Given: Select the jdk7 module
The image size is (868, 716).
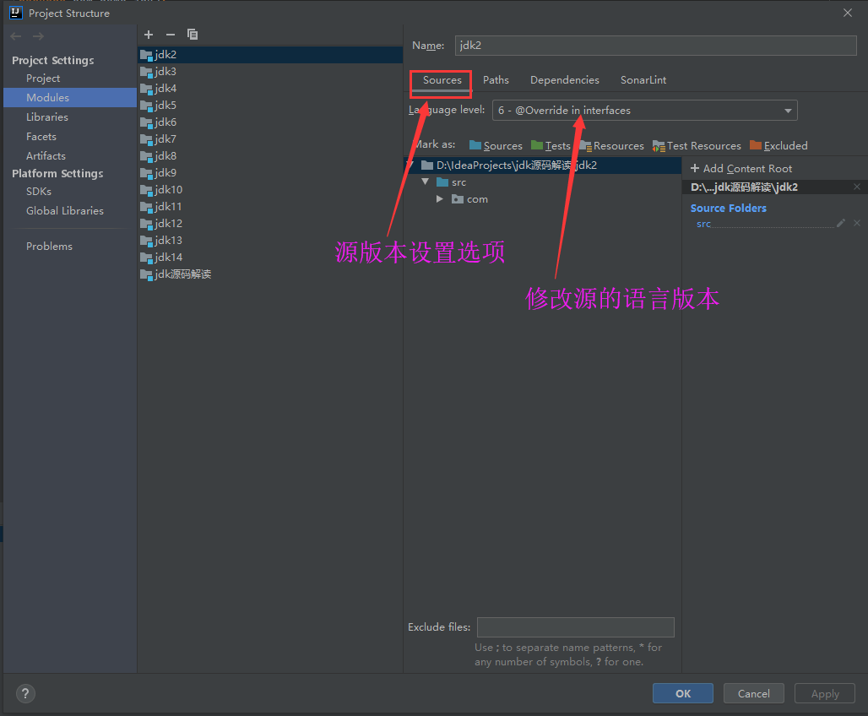Looking at the screenshot, I should (269, 139).
